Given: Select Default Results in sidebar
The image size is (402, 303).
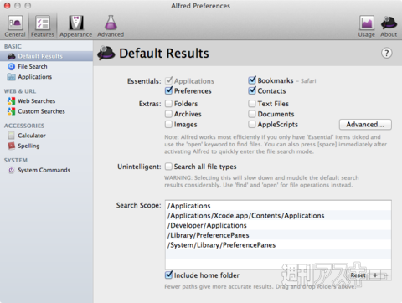Looking at the screenshot, I should 46,56.
